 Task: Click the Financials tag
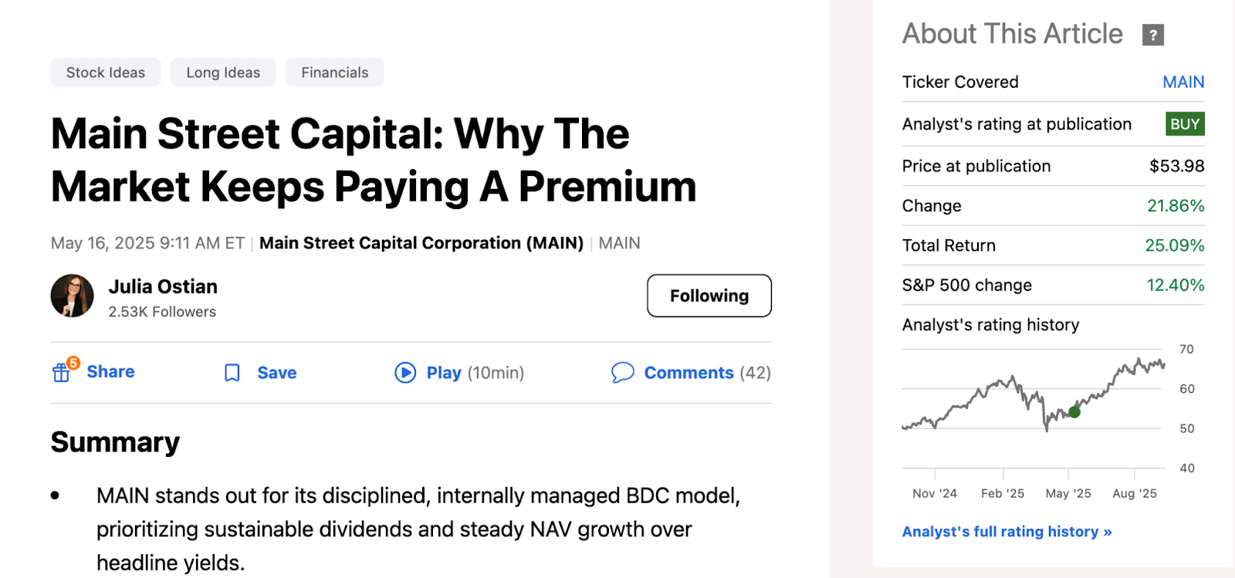334,72
